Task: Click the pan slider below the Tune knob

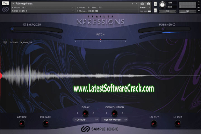Action: 168,11
